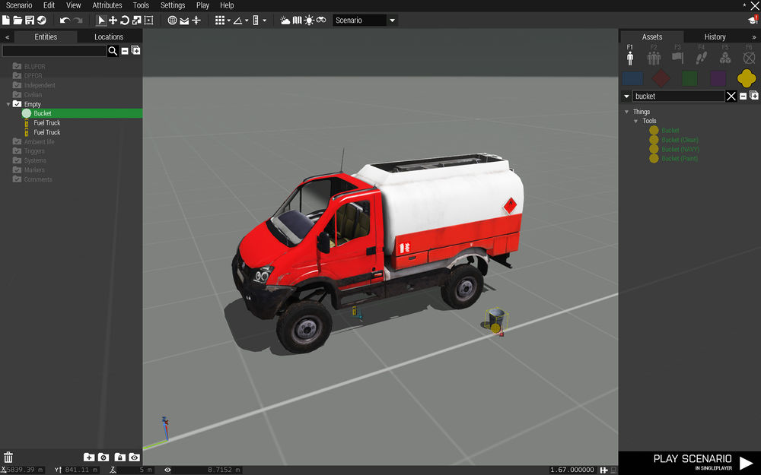The width and height of the screenshot is (761, 475).
Task: Select the Translate (move) tool in the toolbar
Action: (x=113, y=20)
